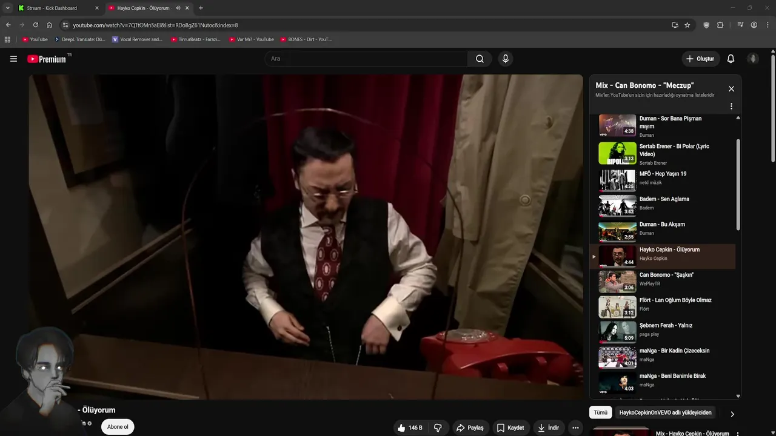Close the Hayko Cepkin browser tab

(x=187, y=8)
